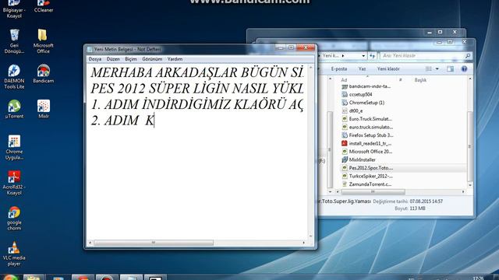
Task: Open Explorer help question mark icon
Action: coord(465,69)
